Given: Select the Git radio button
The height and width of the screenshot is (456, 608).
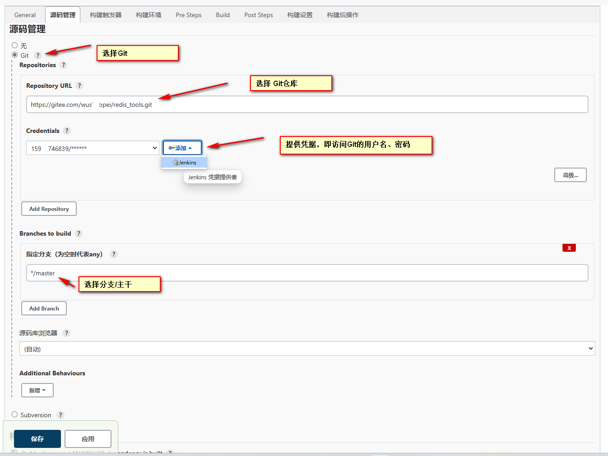Looking at the screenshot, I should coord(14,55).
